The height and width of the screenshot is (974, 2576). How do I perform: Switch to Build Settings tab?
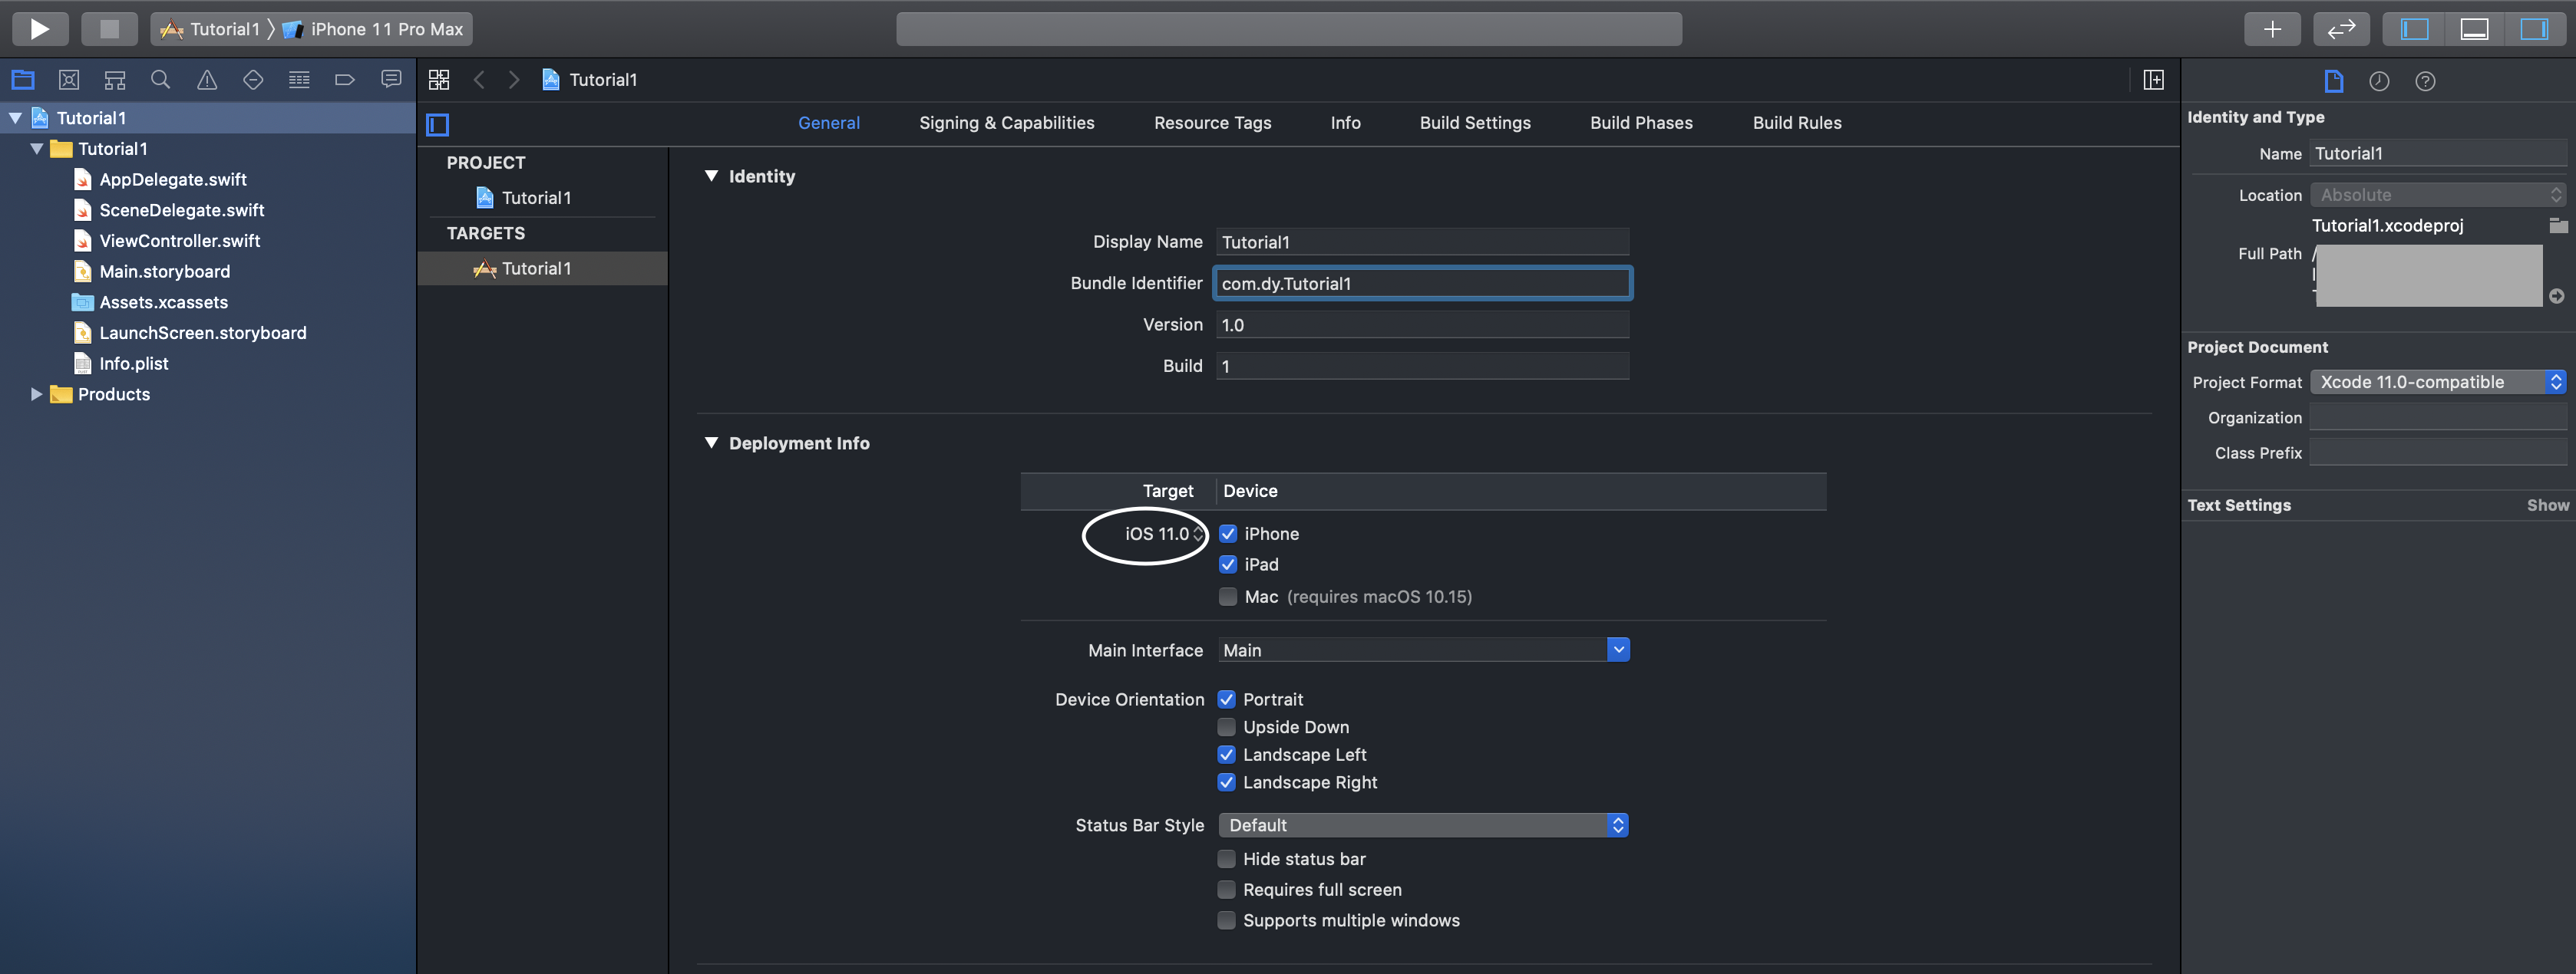1475,123
